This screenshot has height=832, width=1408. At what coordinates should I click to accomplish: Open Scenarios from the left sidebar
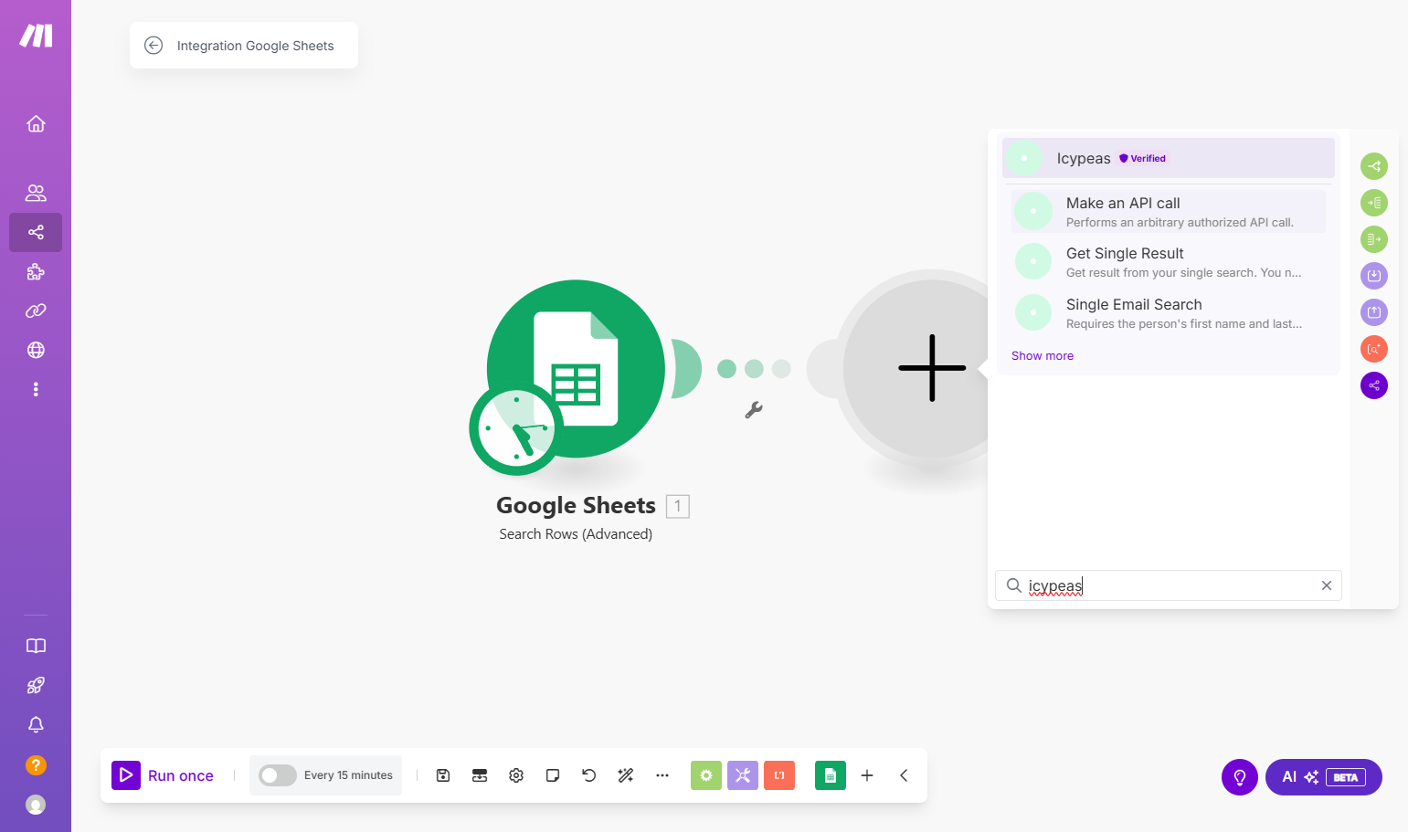pos(36,232)
